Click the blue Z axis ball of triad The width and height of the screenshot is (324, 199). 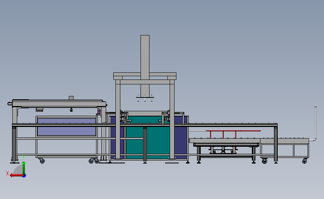pos(24,176)
